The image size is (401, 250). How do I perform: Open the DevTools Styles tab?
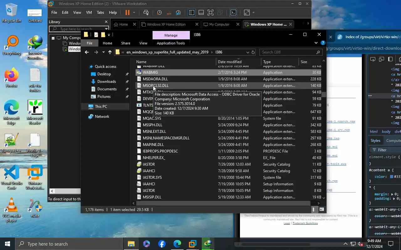pos(375,141)
